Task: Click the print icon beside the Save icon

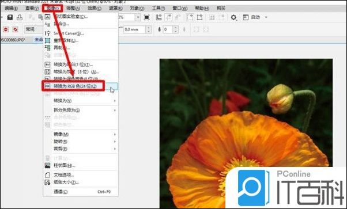Action: tap(20, 17)
